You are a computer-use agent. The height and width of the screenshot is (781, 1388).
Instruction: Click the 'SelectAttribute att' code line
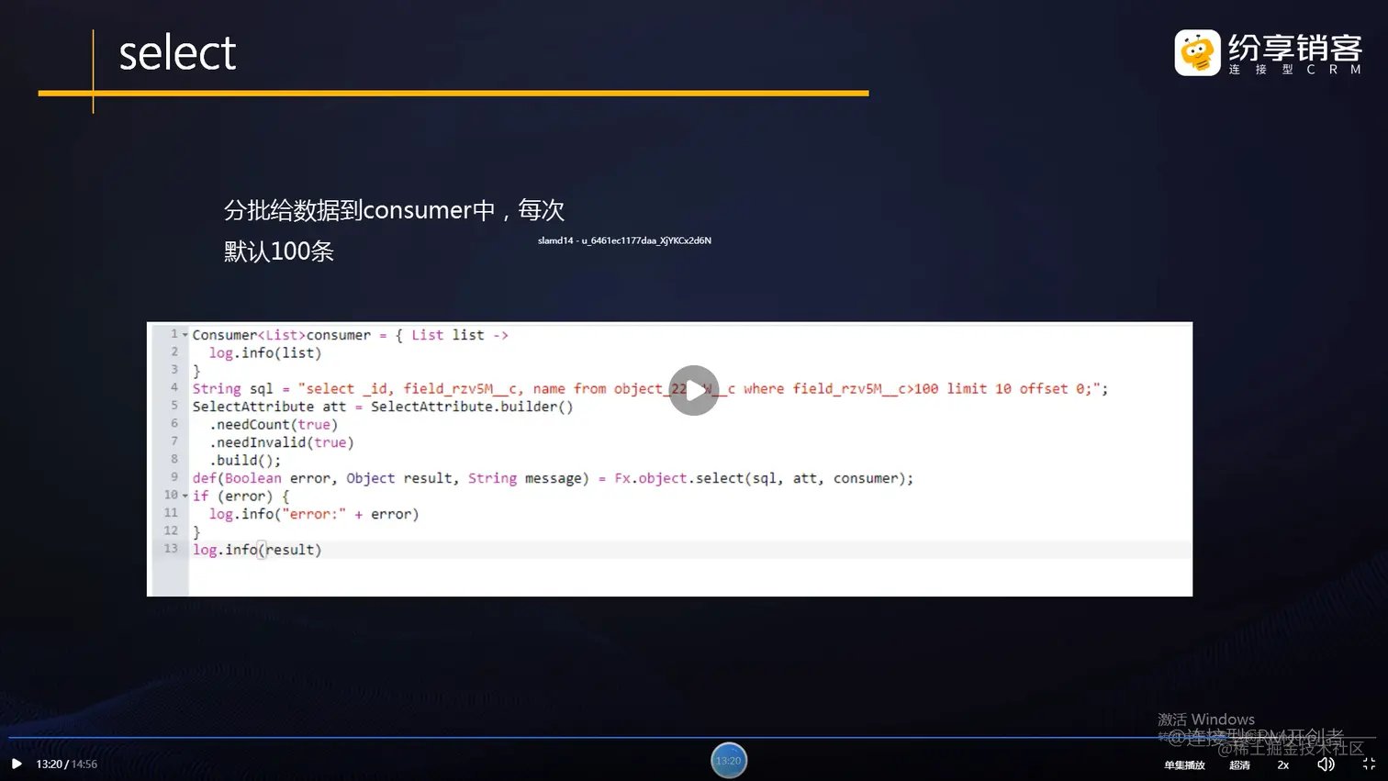coord(383,407)
